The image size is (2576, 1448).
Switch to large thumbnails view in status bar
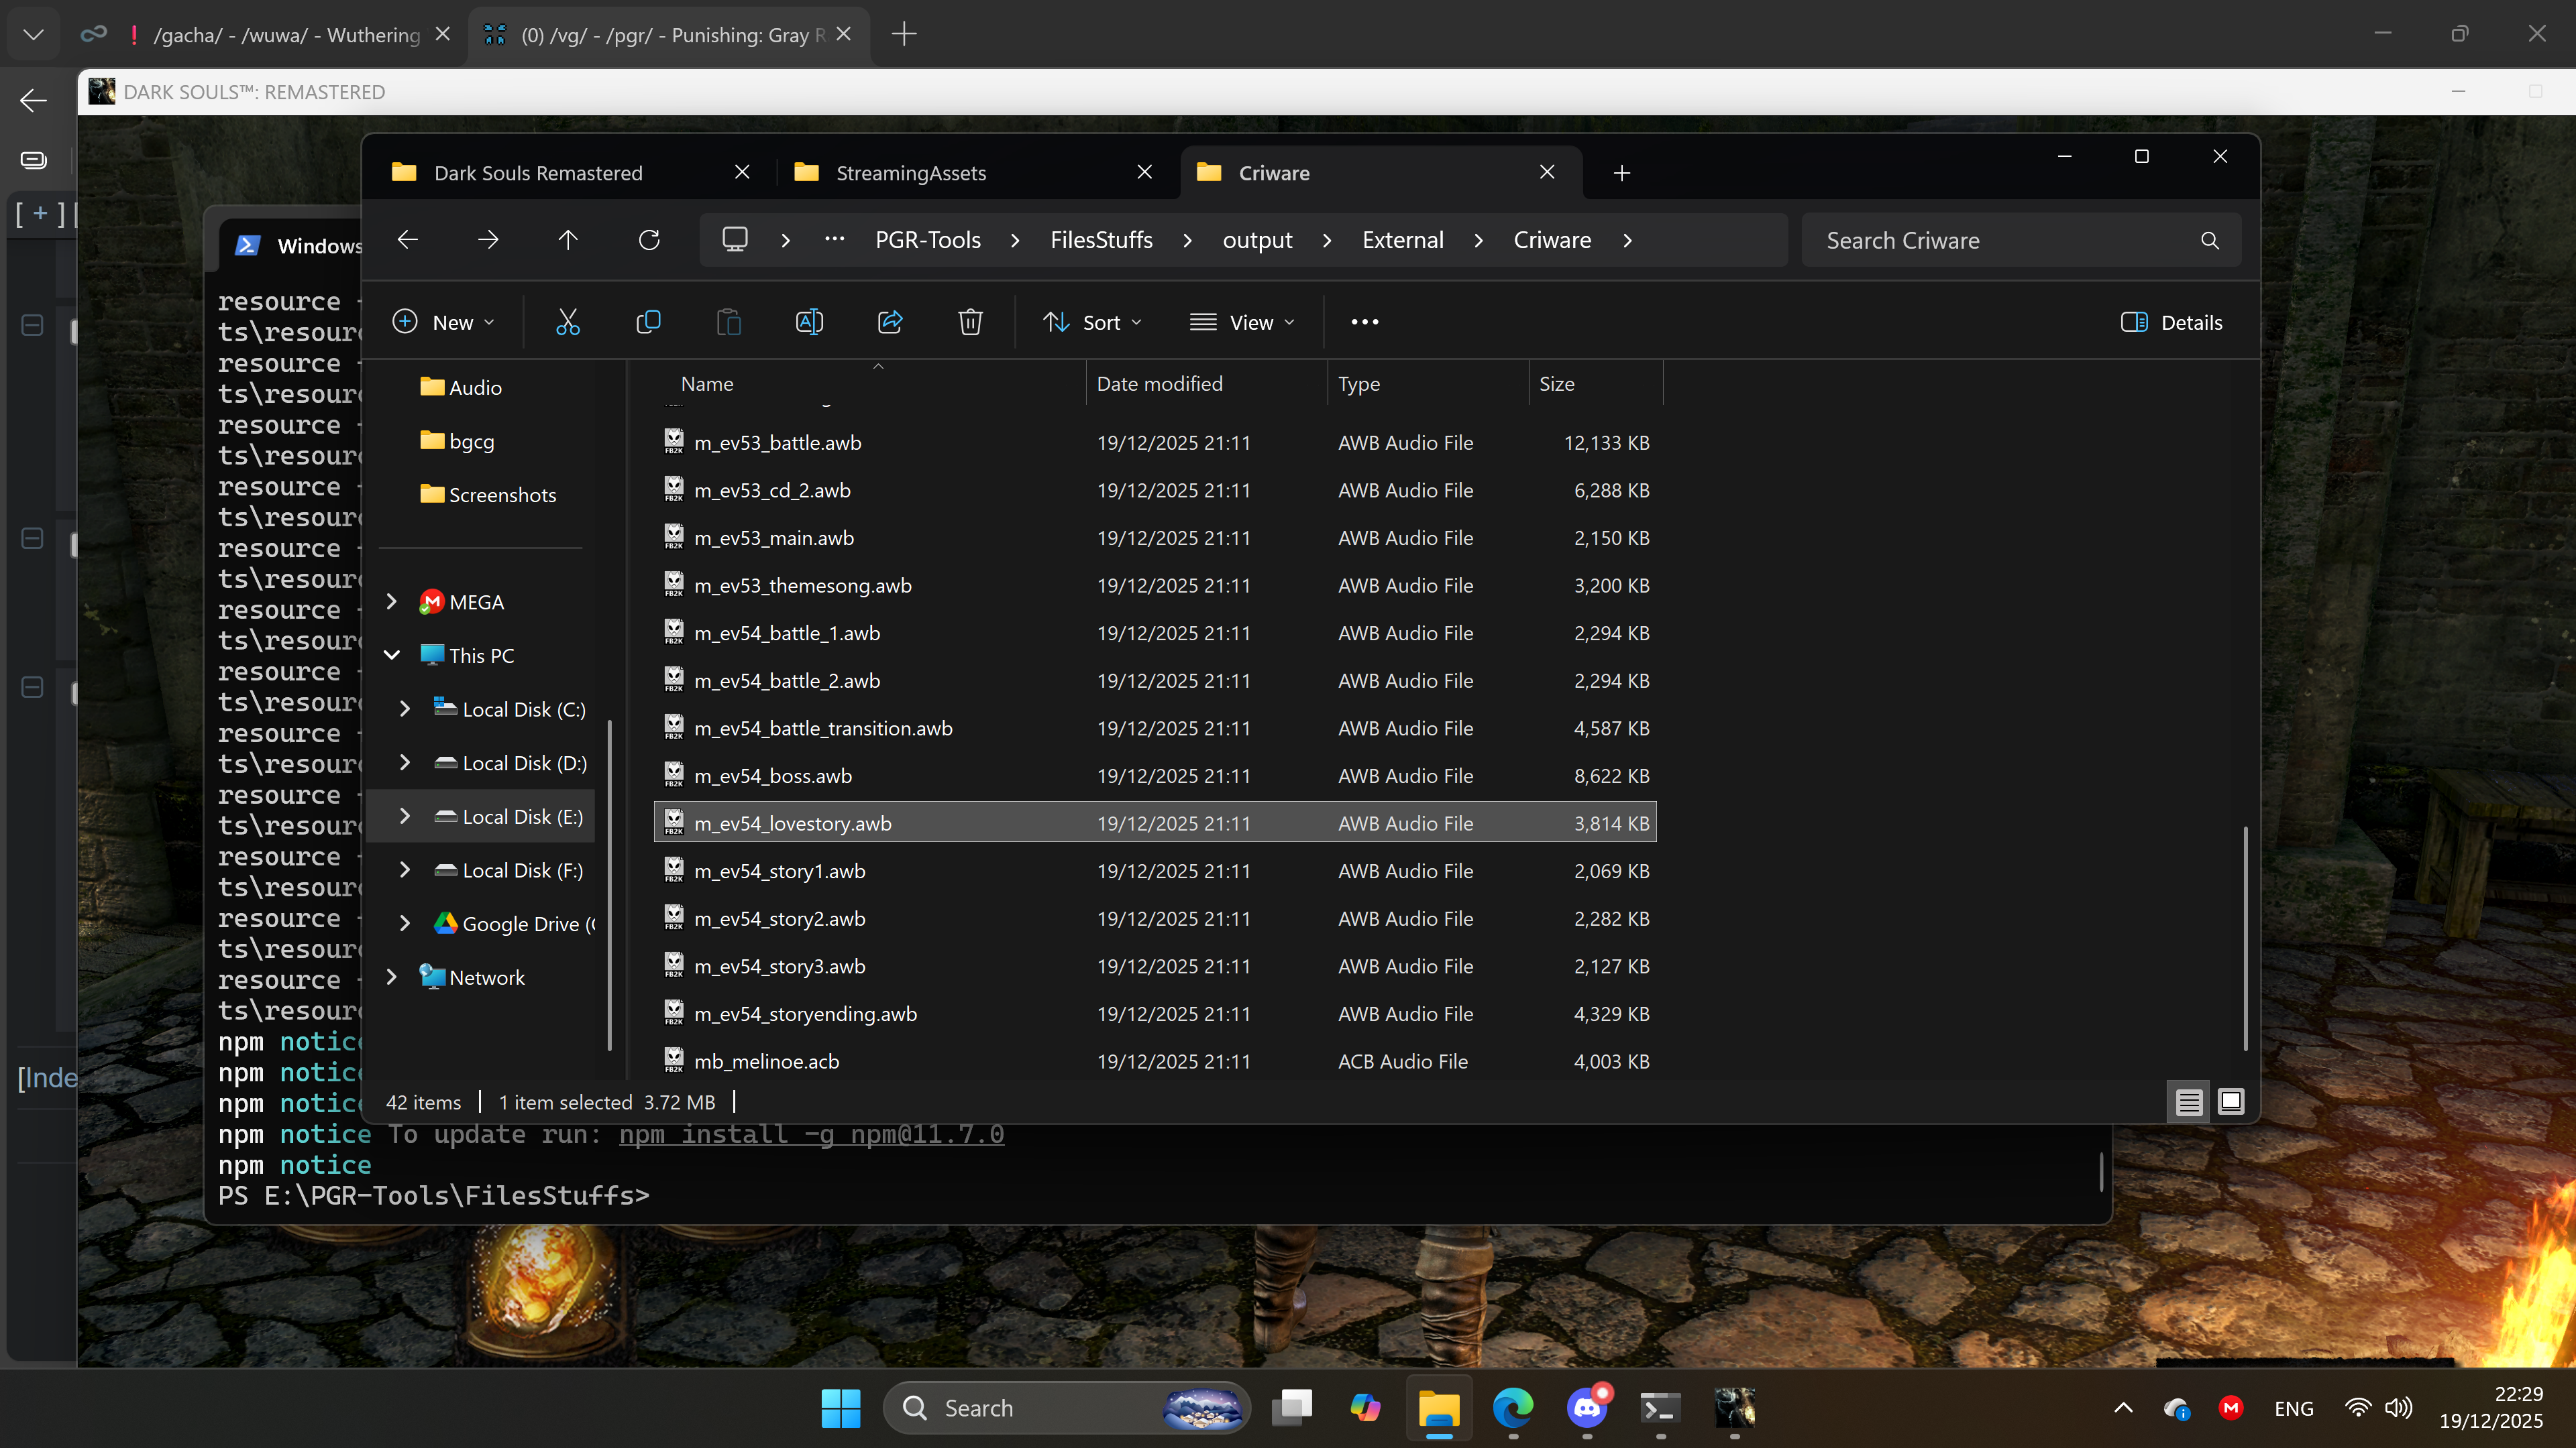2230,1101
